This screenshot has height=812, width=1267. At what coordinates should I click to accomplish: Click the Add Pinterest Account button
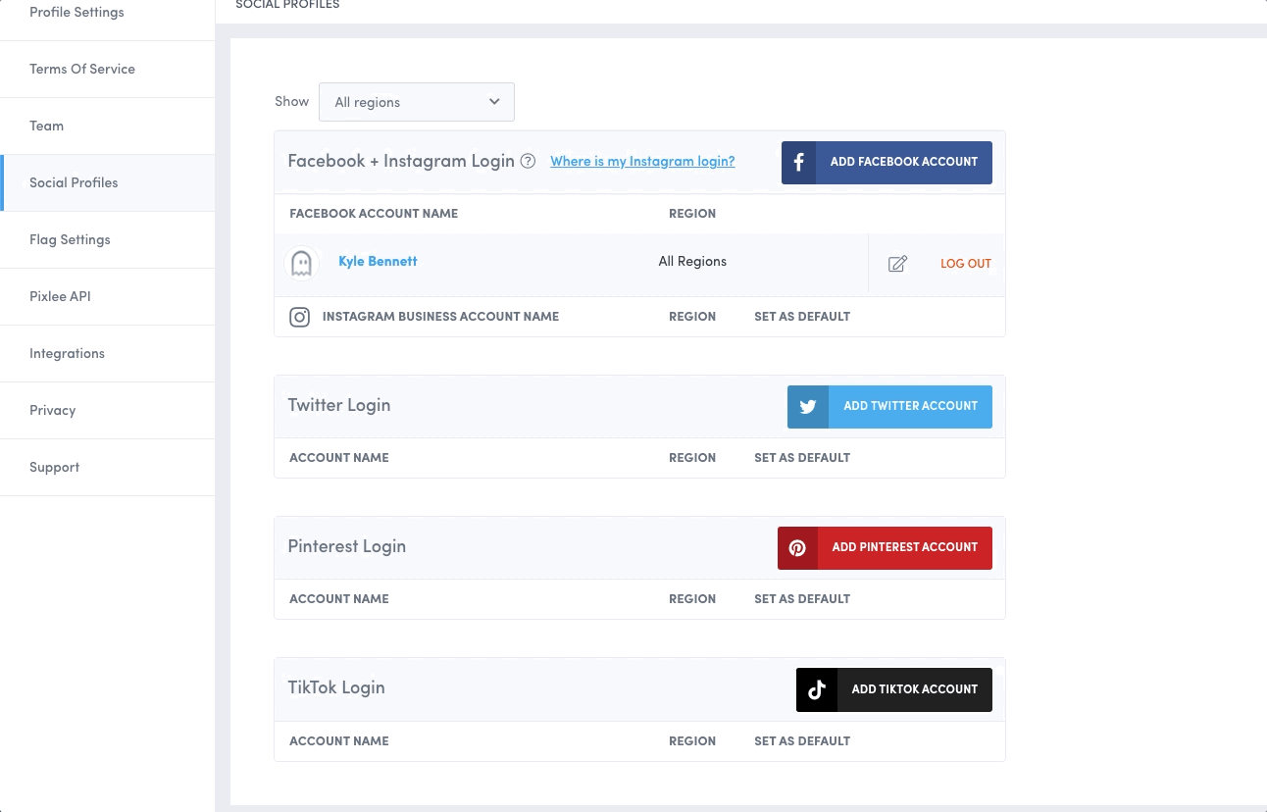click(x=904, y=547)
